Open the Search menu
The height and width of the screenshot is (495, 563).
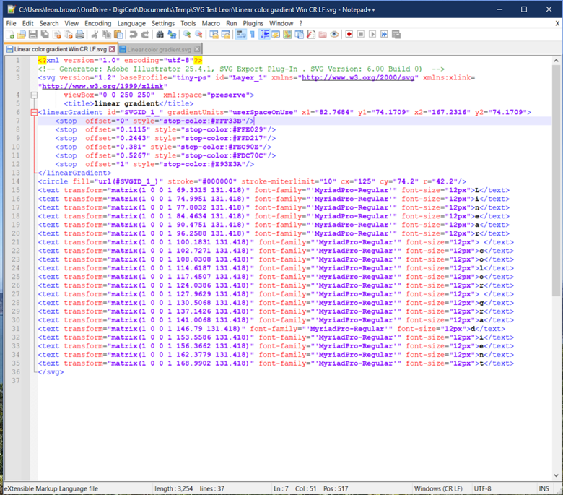[49, 23]
